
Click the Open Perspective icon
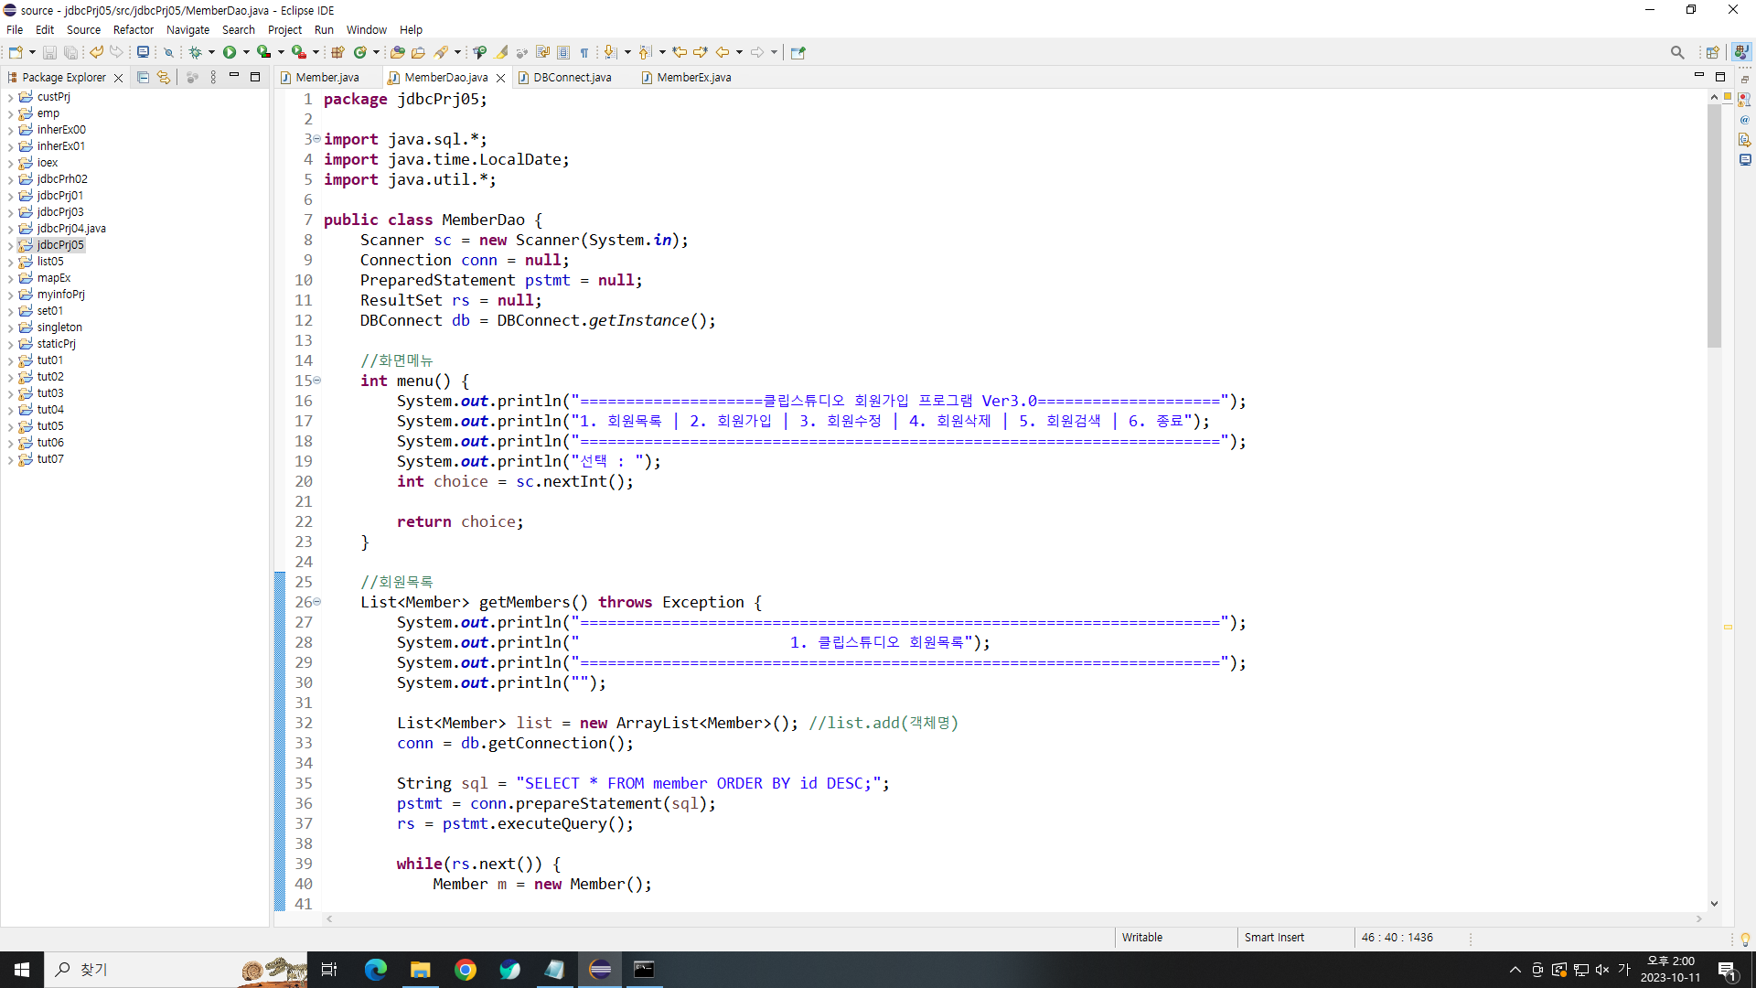(1712, 52)
